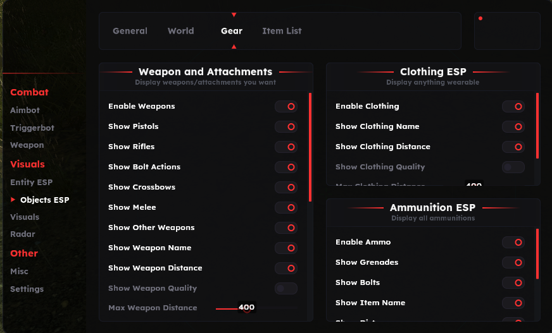Viewport: 552px width, 333px height.
Task: Open Misc section
Action: point(19,271)
